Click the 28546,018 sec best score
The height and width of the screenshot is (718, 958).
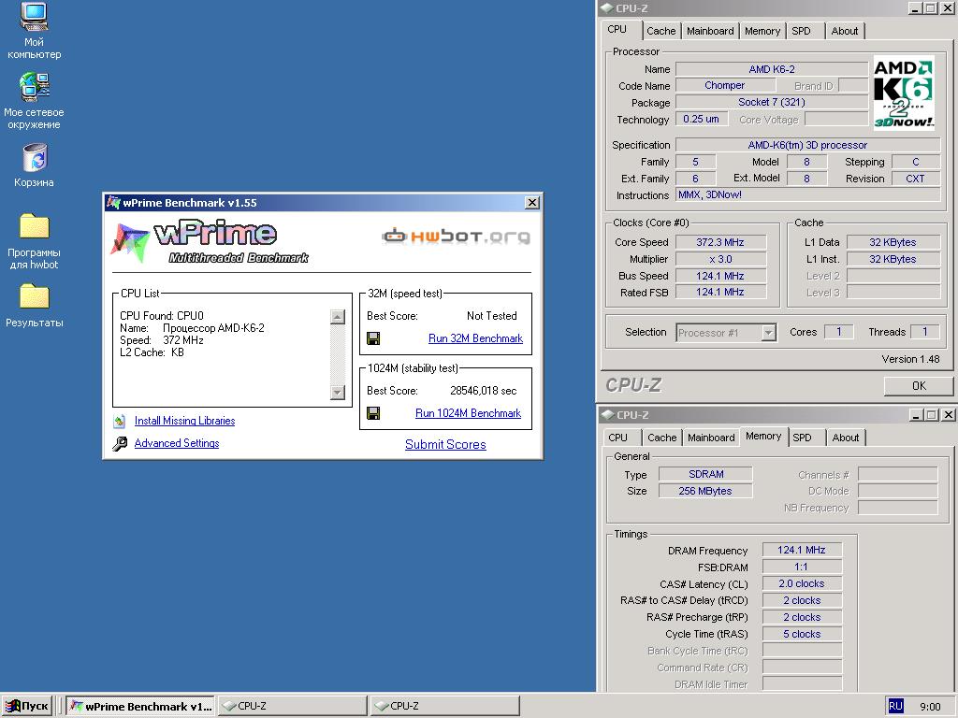coord(484,391)
